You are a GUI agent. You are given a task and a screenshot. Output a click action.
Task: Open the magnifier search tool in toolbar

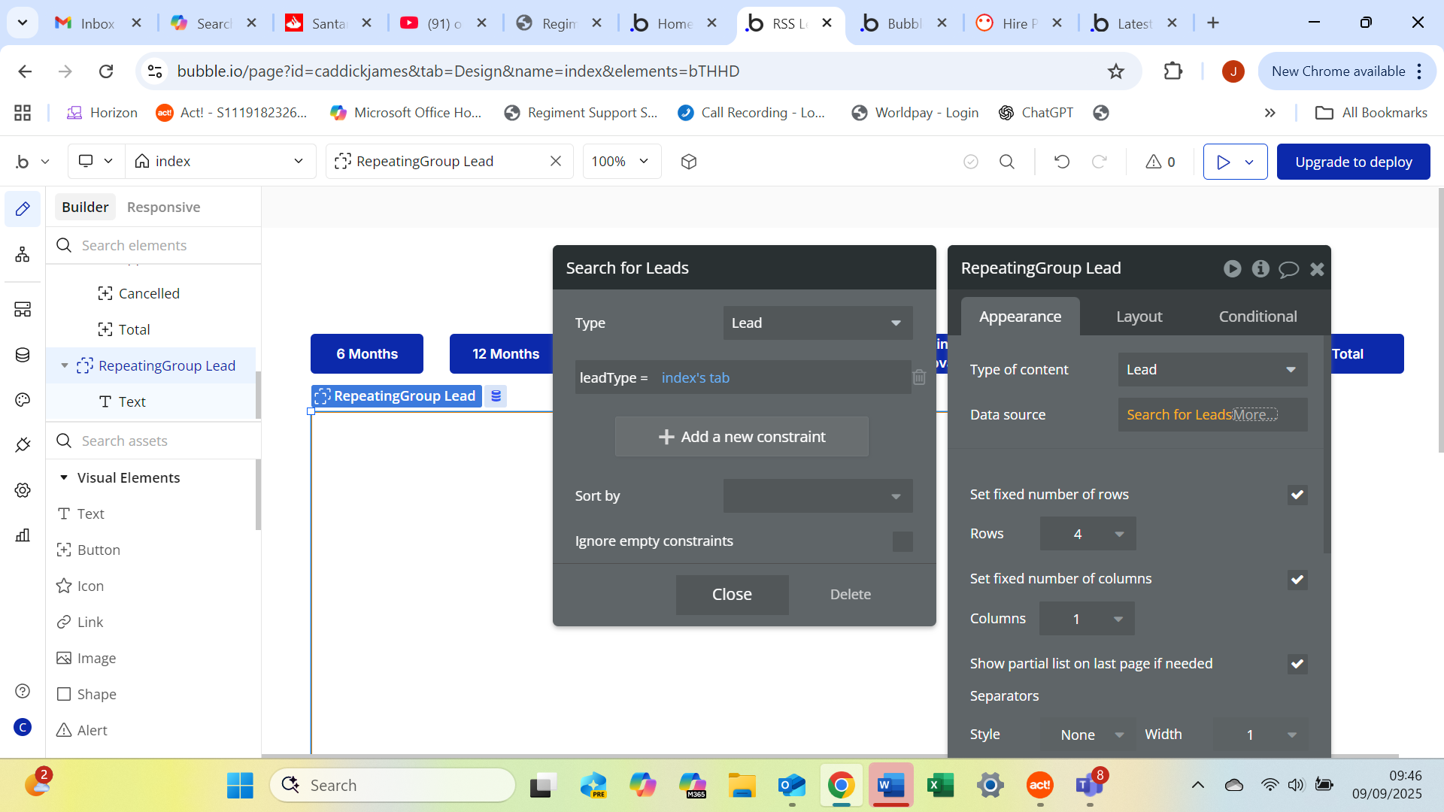tap(1007, 162)
